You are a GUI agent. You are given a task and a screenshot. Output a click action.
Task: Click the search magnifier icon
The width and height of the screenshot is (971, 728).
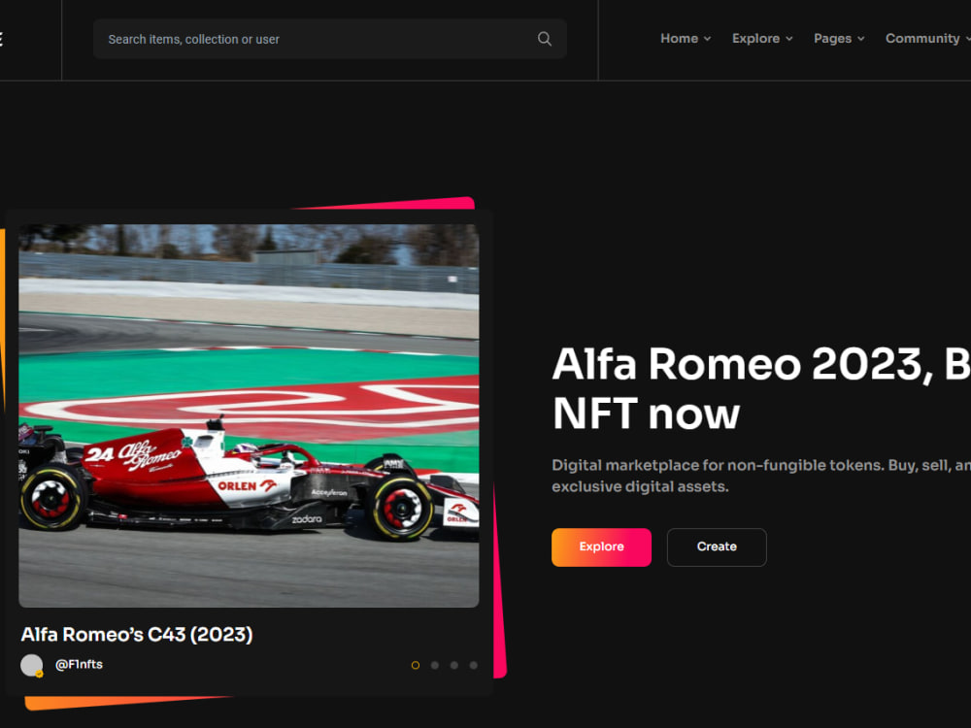click(544, 38)
